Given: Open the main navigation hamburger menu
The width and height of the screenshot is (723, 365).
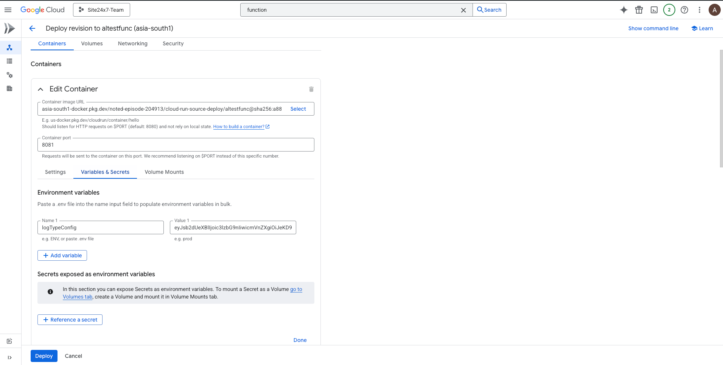Looking at the screenshot, I should tap(8, 10).
